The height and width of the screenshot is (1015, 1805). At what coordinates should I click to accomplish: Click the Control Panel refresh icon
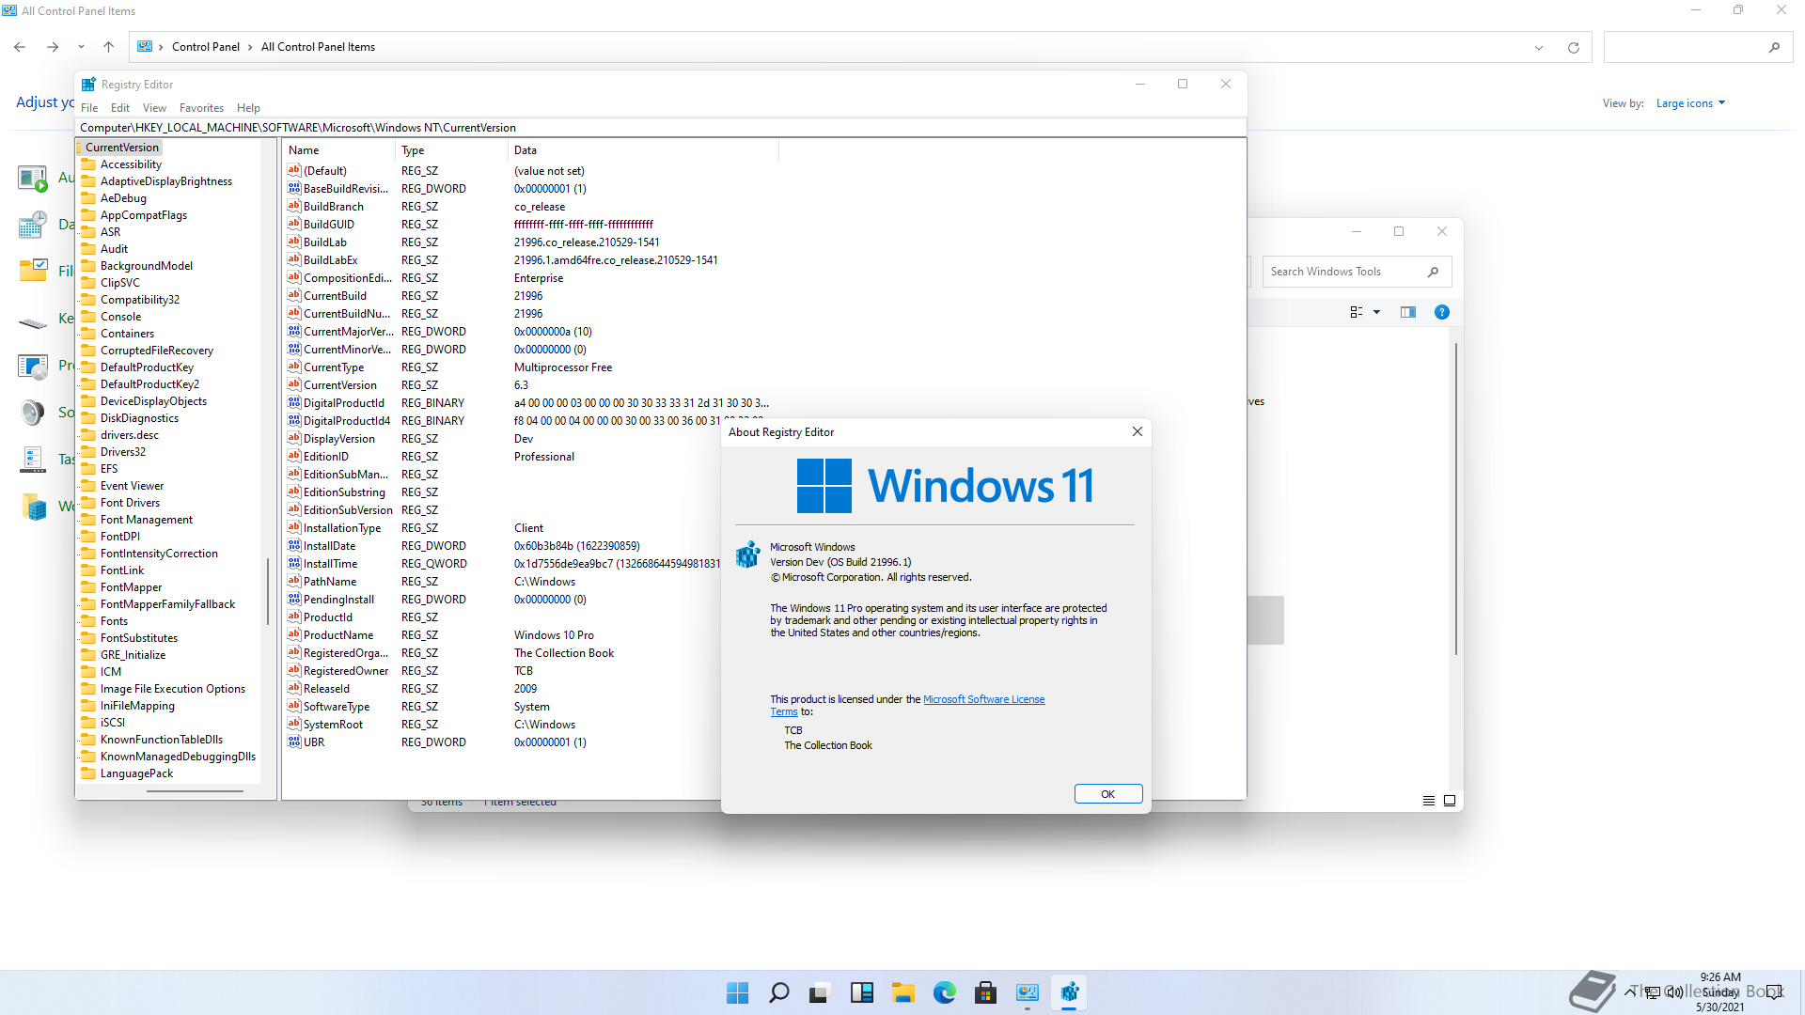1574,47
